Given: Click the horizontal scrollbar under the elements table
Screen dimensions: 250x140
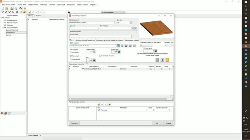Looking at the screenshot, I should point(121,99).
